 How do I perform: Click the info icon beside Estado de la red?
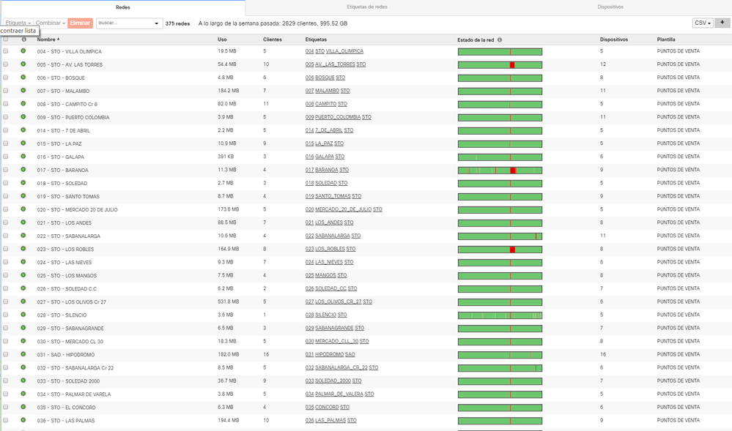click(500, 40)
